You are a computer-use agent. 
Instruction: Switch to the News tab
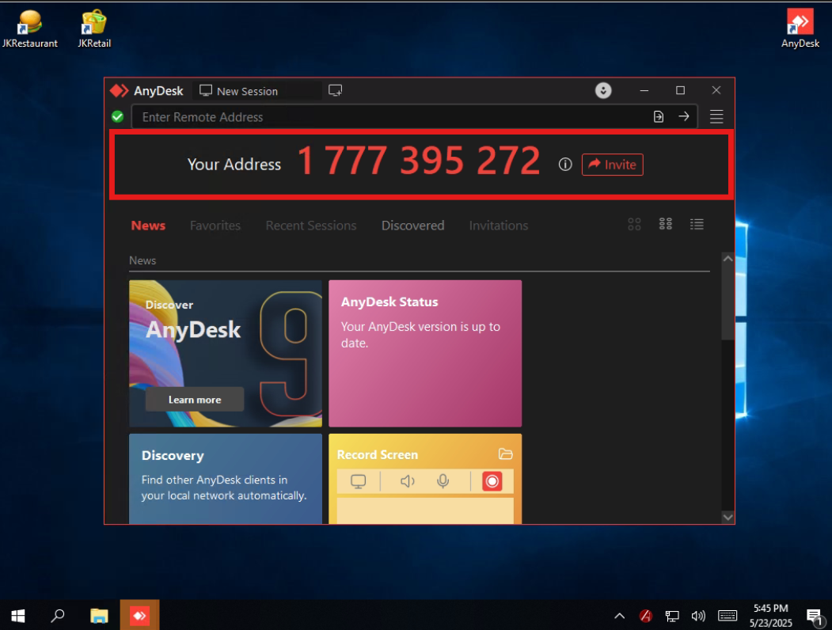click(x=148, y=226)
